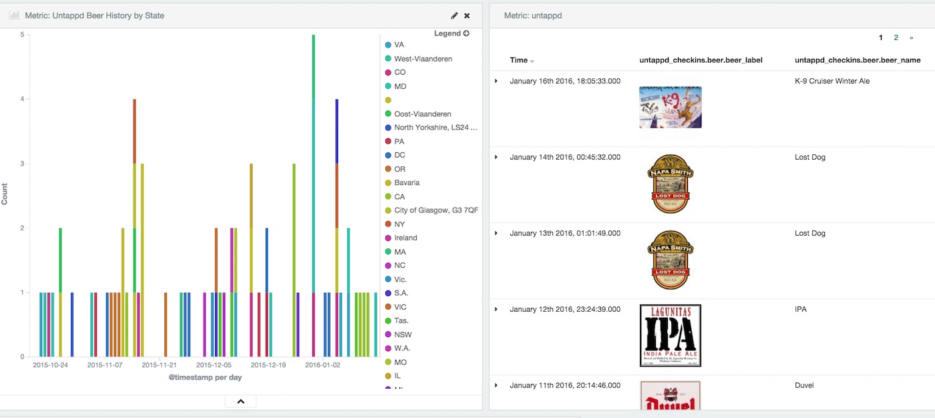Click the timestamp 'January 14th 2016, 00:45:32.000'

tap(565, 157)
